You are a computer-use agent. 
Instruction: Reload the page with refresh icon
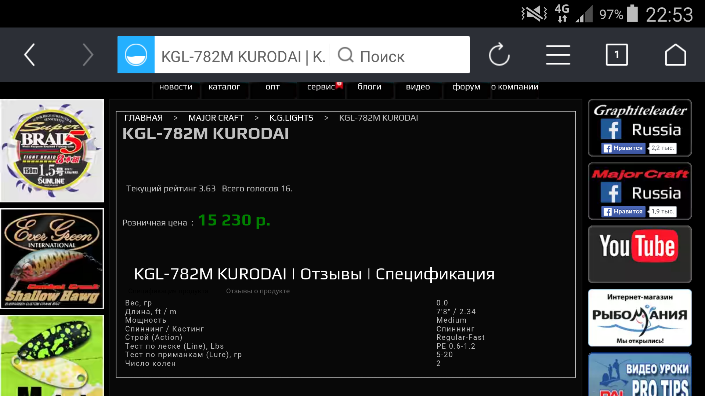pyautogui.click(x=499, y=55)
